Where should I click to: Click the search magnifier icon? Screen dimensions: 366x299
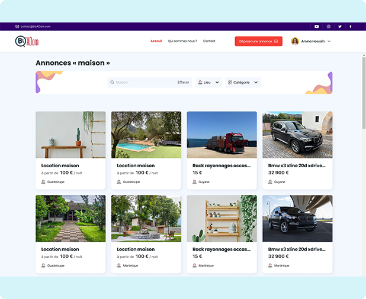point(112,83)
